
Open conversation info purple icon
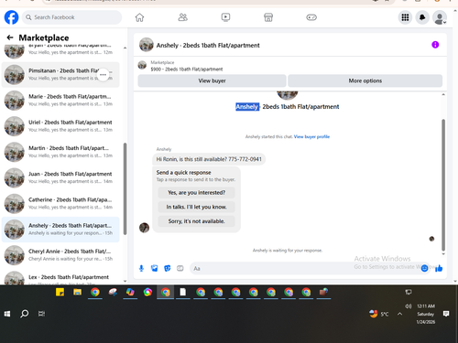click(435, 45)
